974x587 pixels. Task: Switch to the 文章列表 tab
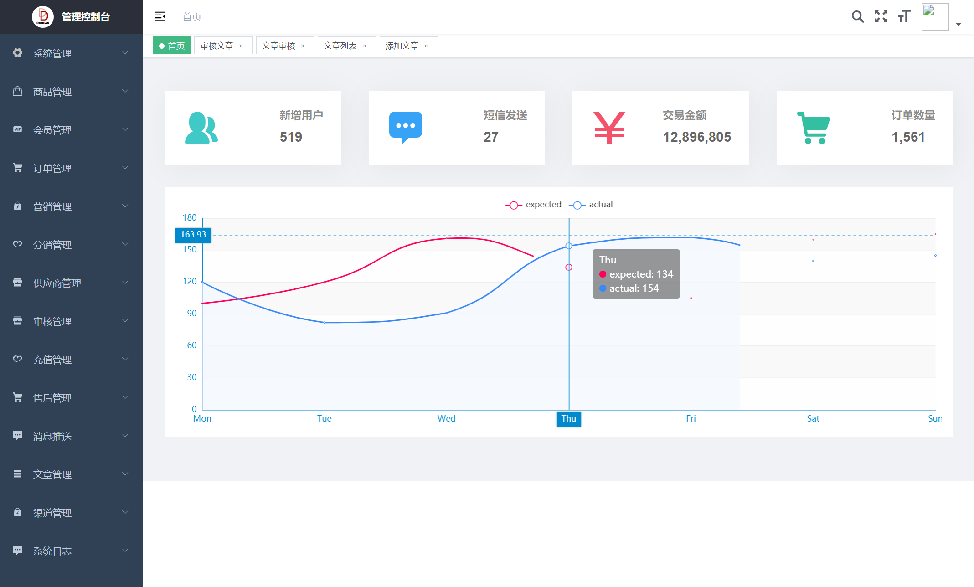coord(340,46)
